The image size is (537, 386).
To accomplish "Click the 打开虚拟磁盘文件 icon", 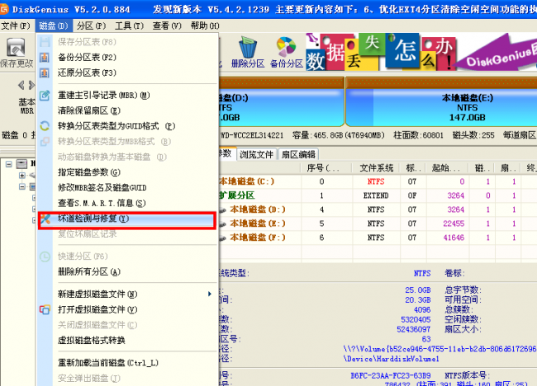I will tap(45, 309).
